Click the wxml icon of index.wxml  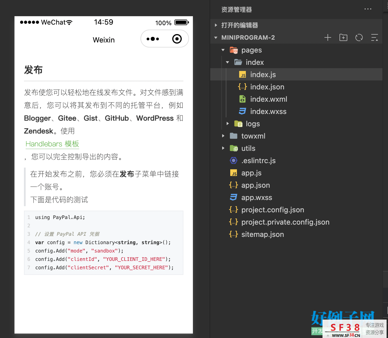coord(243,99)
